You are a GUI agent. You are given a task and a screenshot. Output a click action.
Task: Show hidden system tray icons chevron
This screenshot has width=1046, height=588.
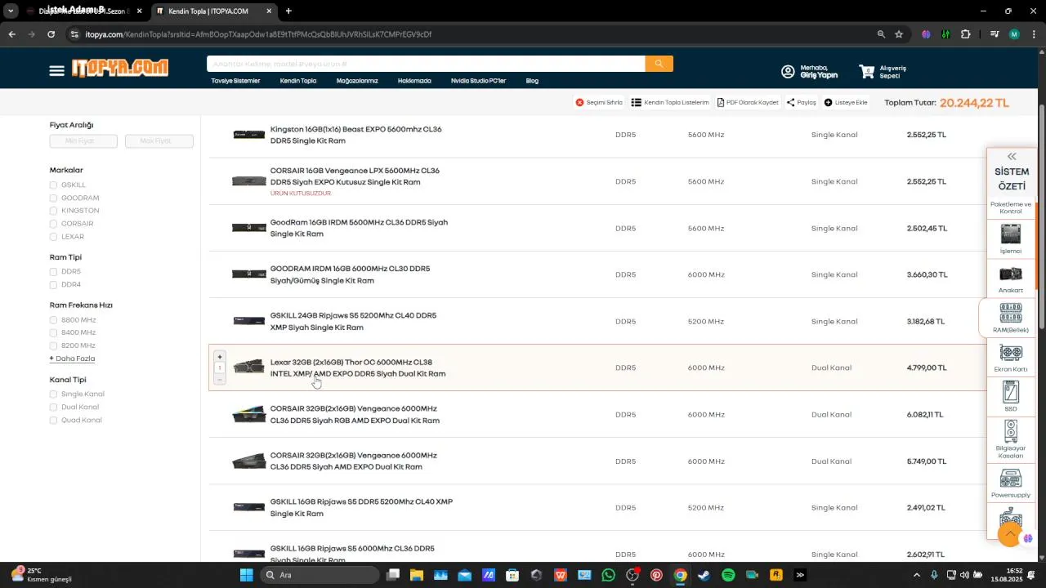pyautogui.click(x=916, y=575)
